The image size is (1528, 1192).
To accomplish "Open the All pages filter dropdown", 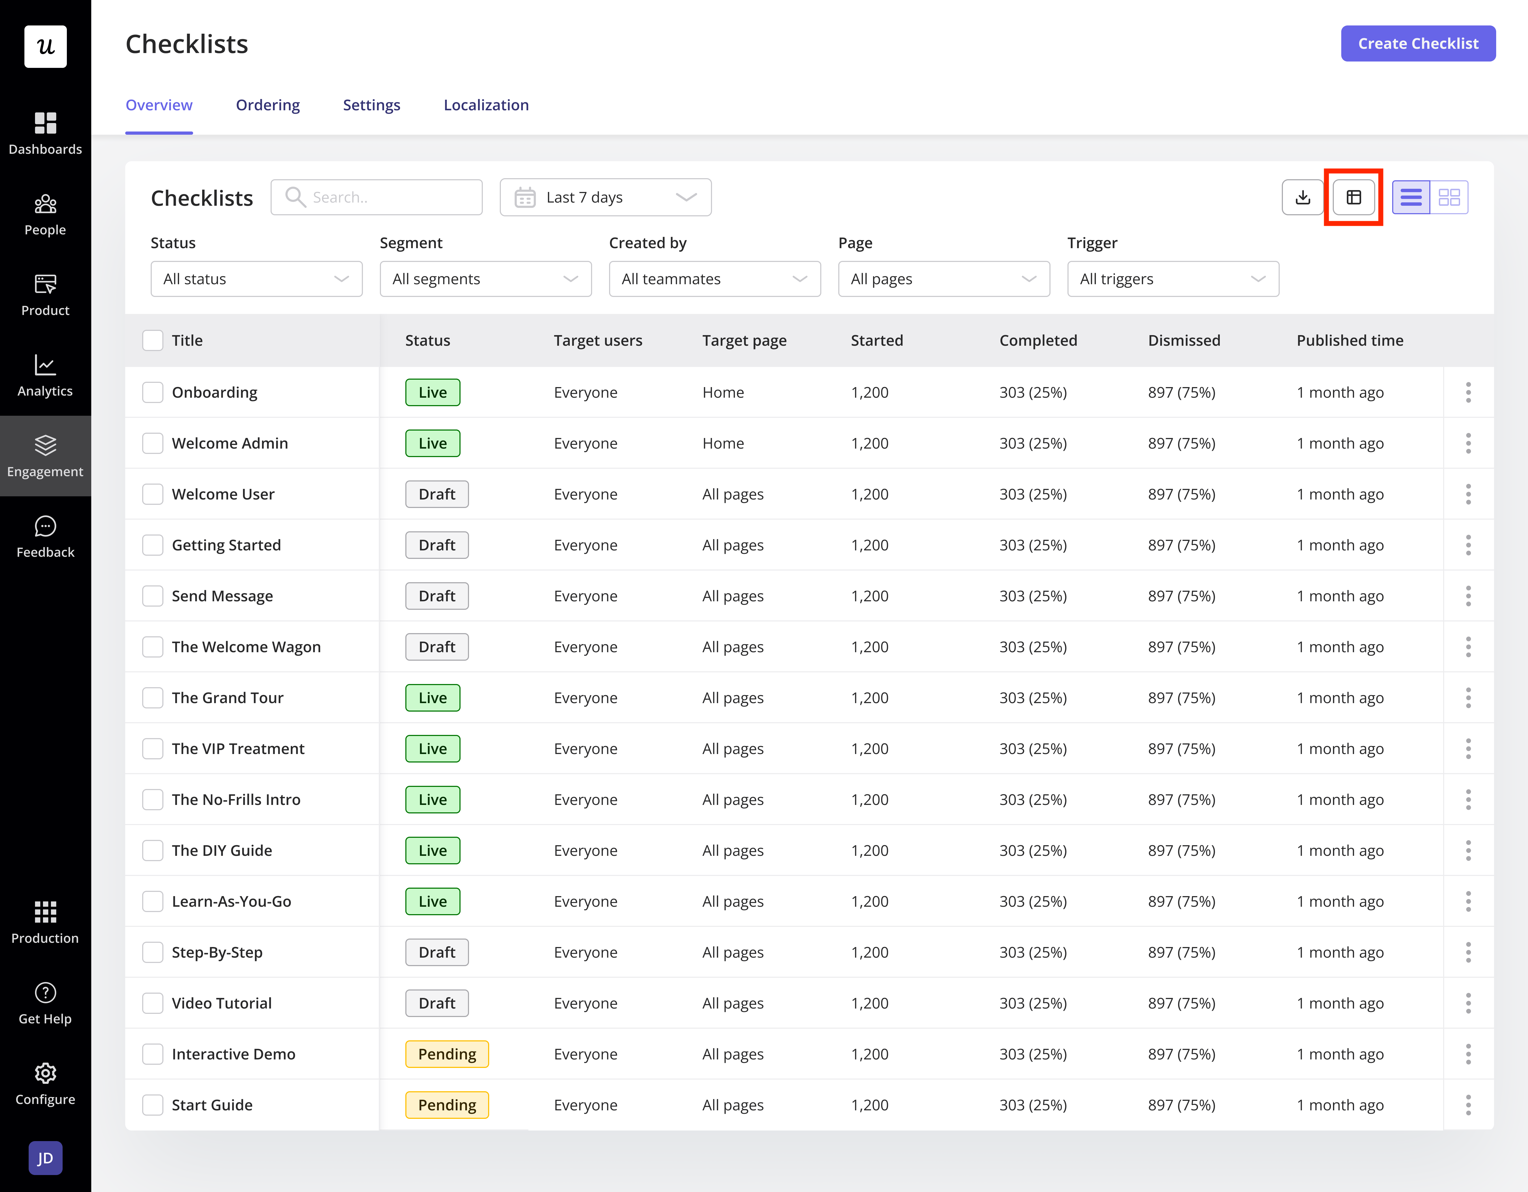I will [944, 279].
